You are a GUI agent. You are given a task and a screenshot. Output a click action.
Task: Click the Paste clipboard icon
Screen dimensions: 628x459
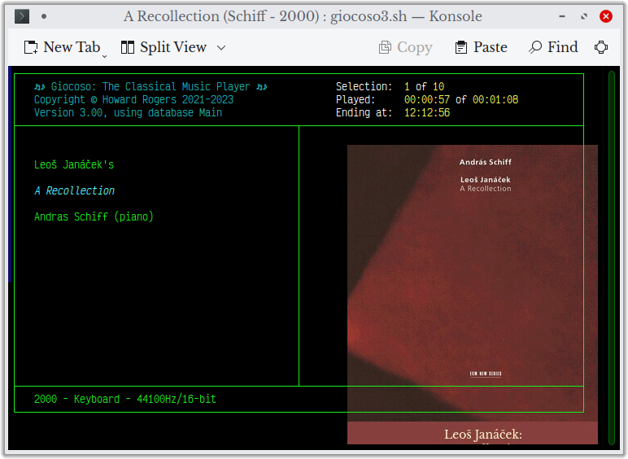[x=462, y=47]
